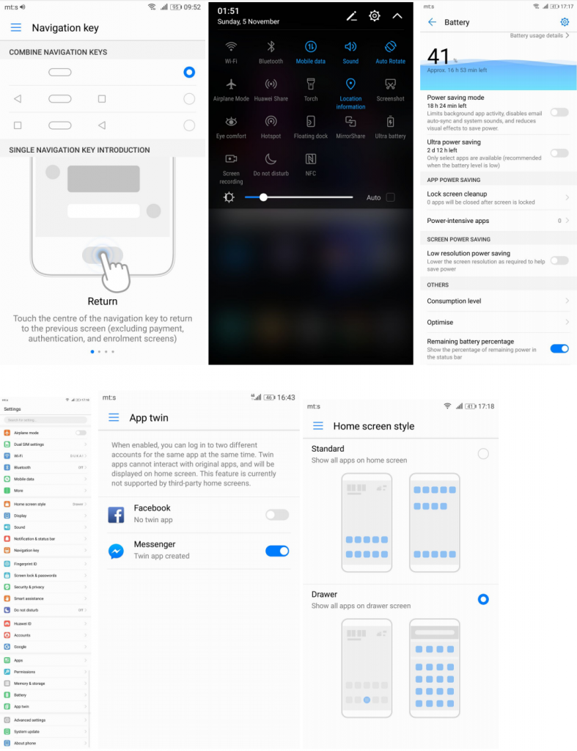The height and width of the screenshot is (751, 577).
Task: Expand the Consumption level row
Action: click(498, 301)
